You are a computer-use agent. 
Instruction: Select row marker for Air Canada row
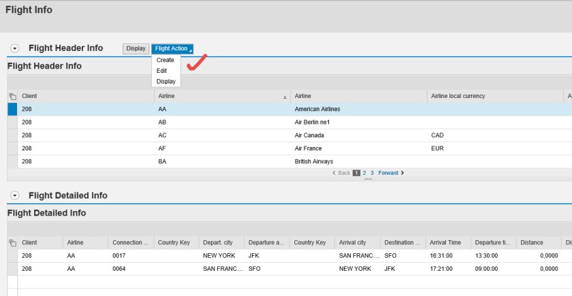click(x=12, y=135)
